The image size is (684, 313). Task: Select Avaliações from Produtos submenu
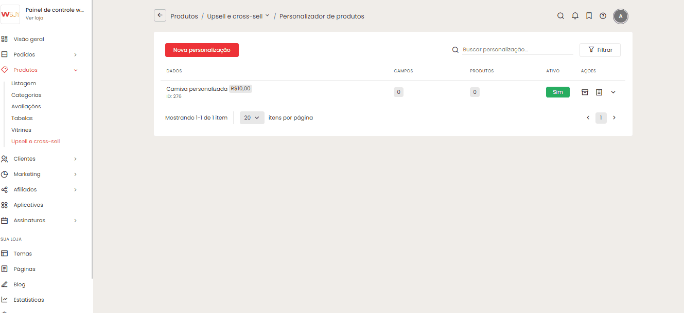[26, 107]
